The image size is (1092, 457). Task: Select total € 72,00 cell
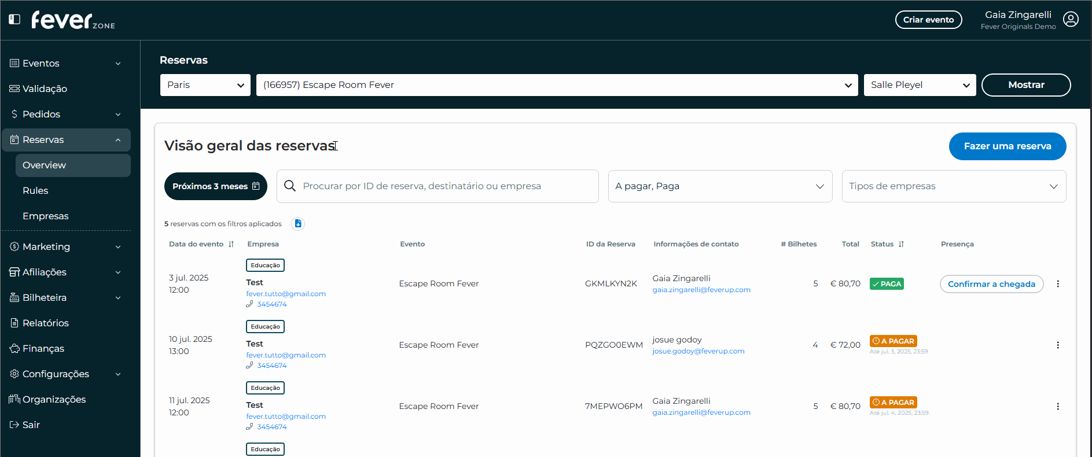coord(845,345)
